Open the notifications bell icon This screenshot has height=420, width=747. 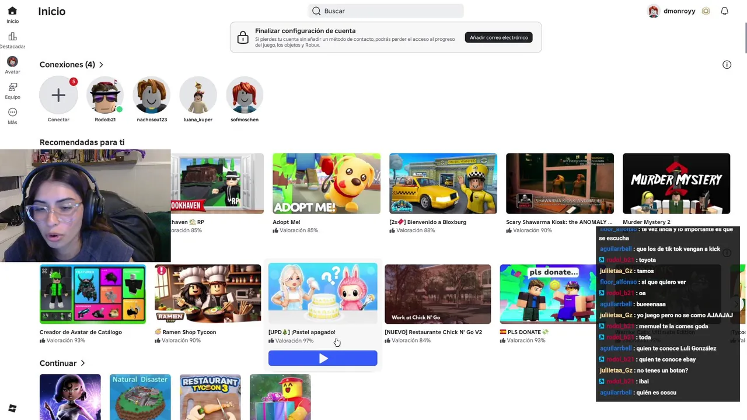tap(724, 11)
